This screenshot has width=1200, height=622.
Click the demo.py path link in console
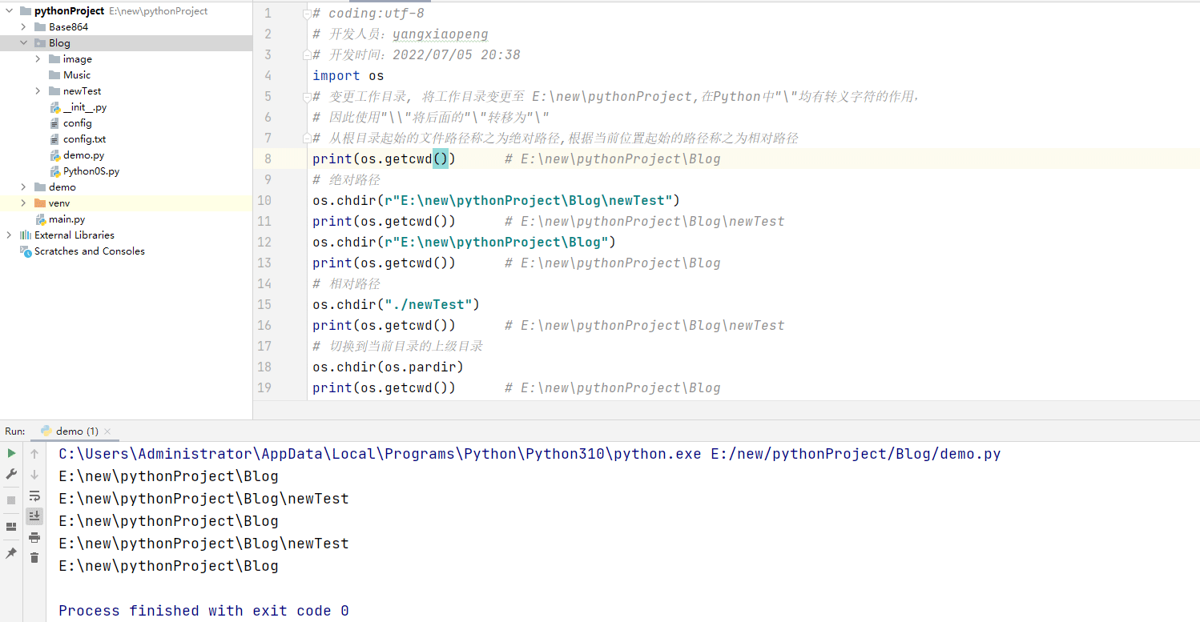coord(856,454)
